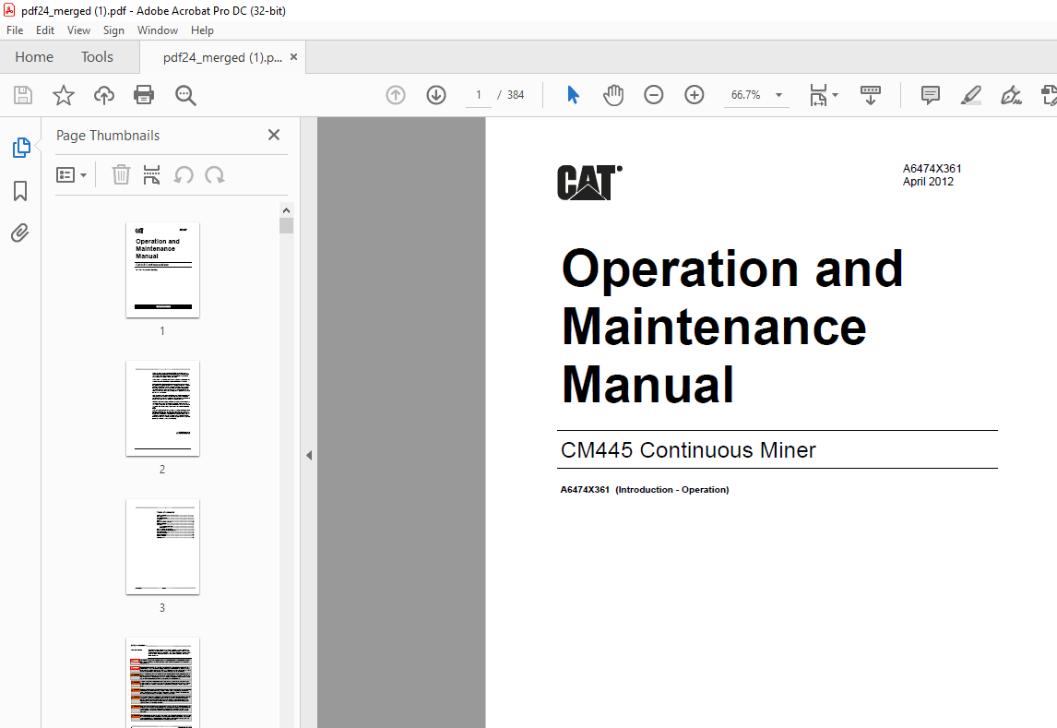Select the page 2 thumbnail

162,409
